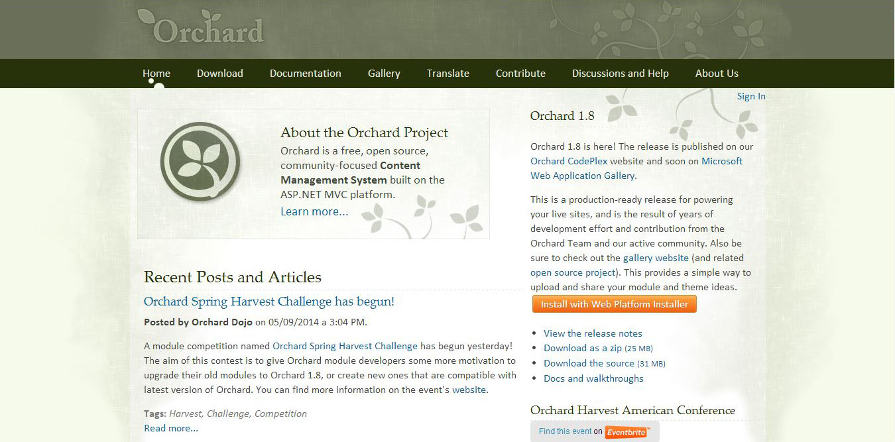Open the Orchard Spring Harvest Challenge post title
Image resolution: width=895 pixels, height=442 pixels.
(x=269, y=302)
